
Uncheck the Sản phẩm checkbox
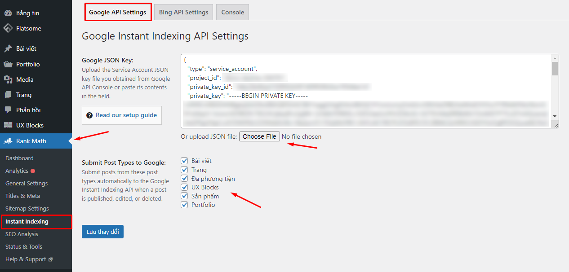pyautogui.click(x=184, y=196)
